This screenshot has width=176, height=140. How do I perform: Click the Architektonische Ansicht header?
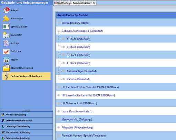click(116, 15)
